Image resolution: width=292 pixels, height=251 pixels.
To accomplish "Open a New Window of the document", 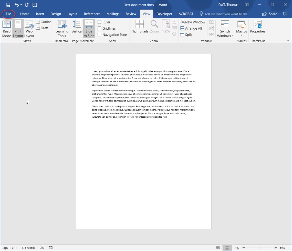I will (x=193, y=22).
